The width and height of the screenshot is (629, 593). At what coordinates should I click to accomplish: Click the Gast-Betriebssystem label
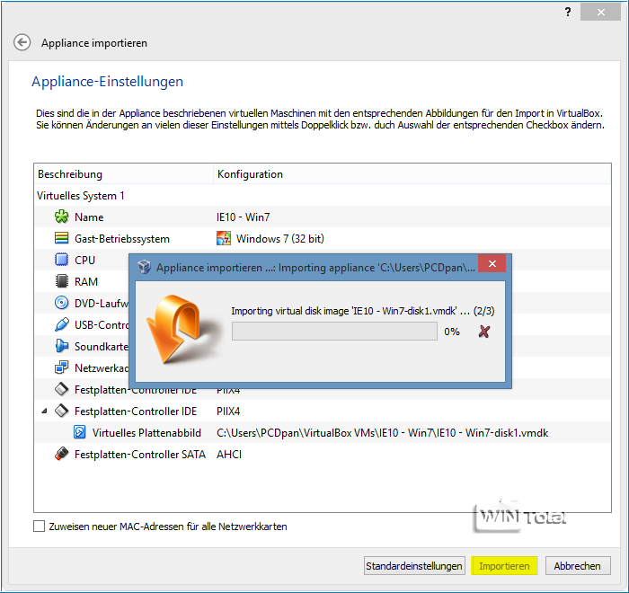[122, 239]
